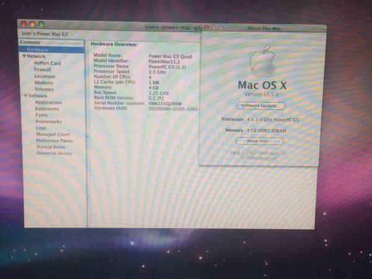Open Modems under Network
Image resolution: width=372 pixels, height=279 pixels.
[x=43, y=82]
